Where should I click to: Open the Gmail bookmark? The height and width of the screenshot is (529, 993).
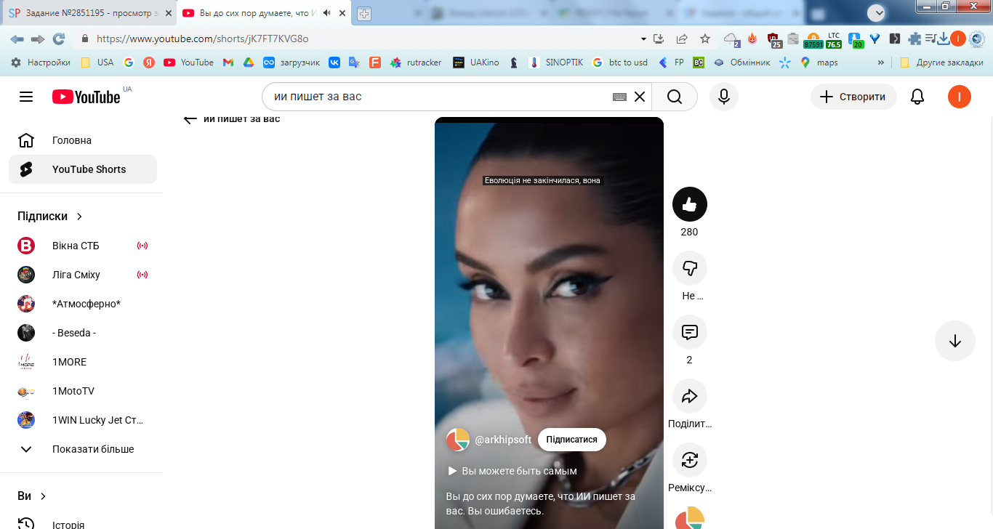(228, 62)
